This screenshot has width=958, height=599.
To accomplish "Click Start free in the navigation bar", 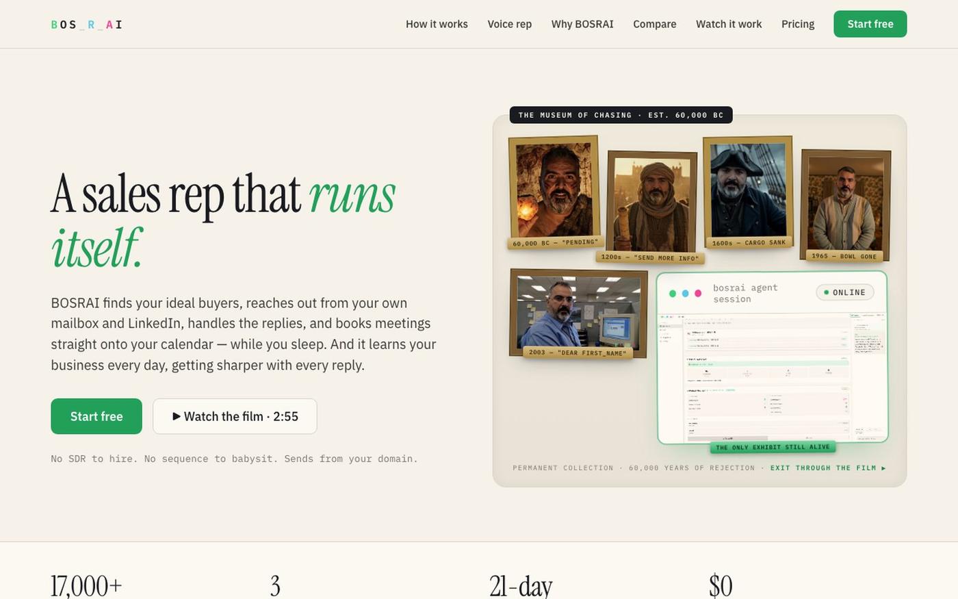I will tap(870, 24).
